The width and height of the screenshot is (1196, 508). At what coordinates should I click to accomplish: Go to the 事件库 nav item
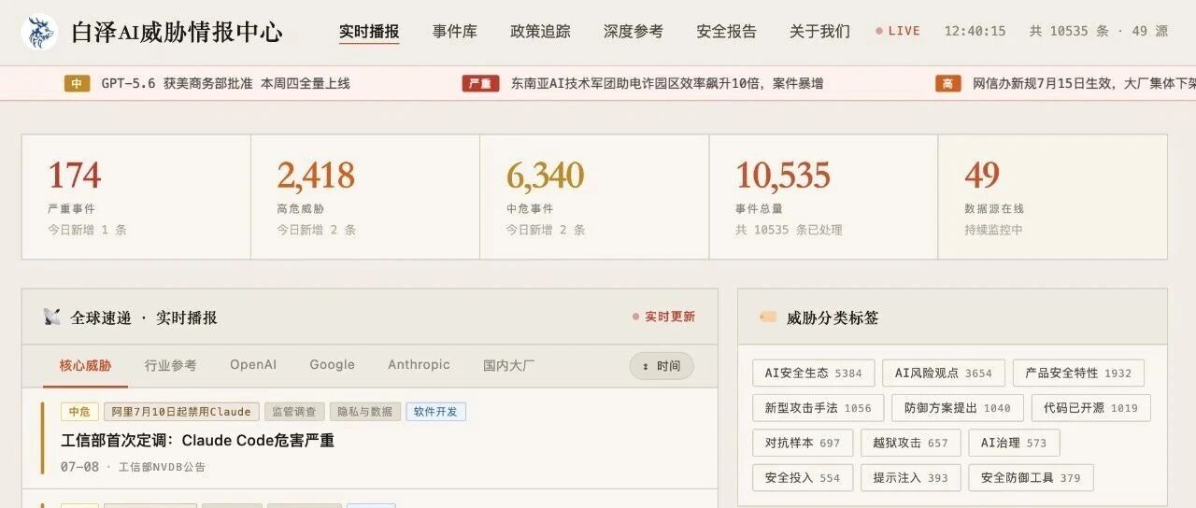(x=455, y=31)
